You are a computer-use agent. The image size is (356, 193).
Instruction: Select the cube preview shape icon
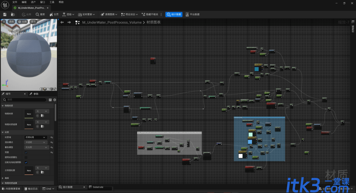pyautogui.click(x=51, y=89)
